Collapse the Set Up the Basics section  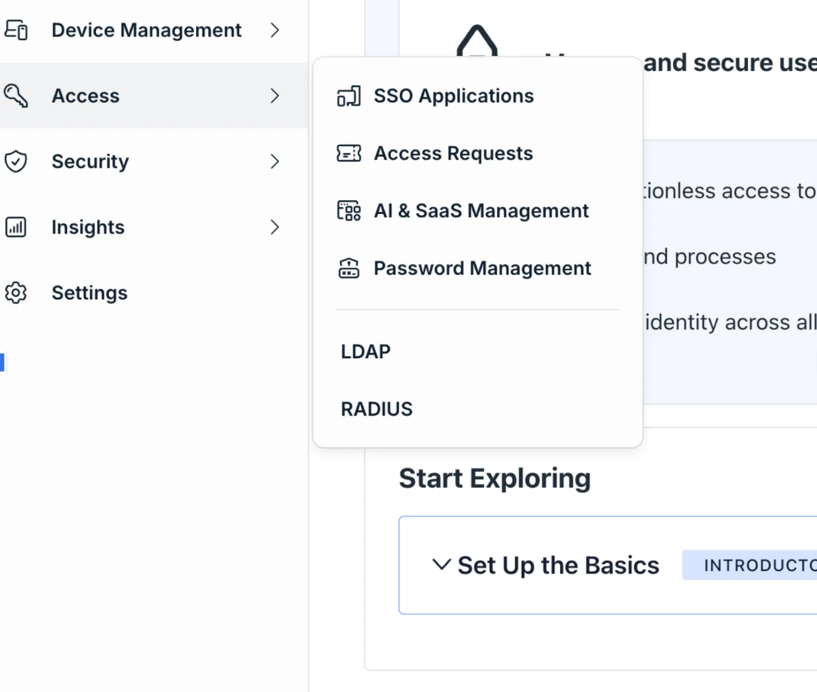point(441,564)
